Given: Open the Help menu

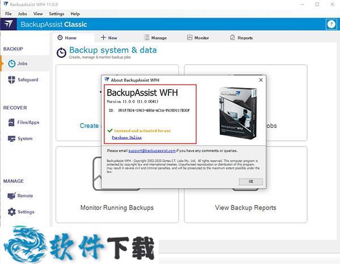Looking at the screenshot, I should coord(75,14).
